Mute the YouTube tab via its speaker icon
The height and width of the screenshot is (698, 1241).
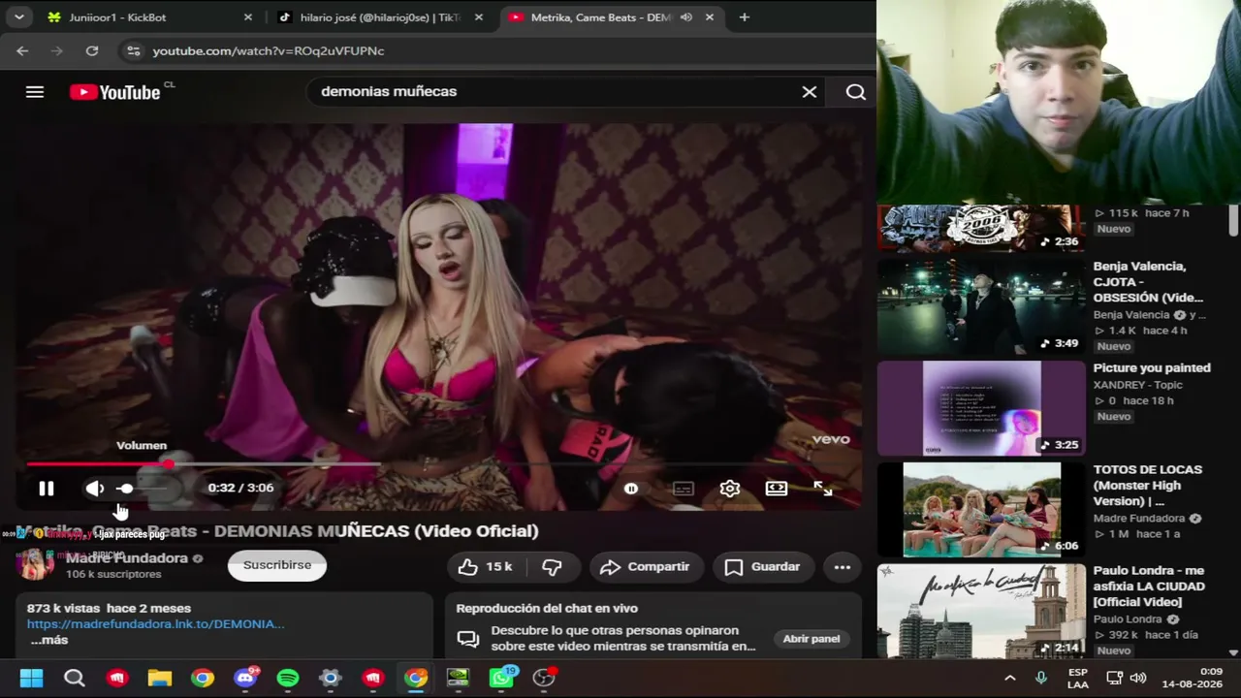tap(686, 17)
